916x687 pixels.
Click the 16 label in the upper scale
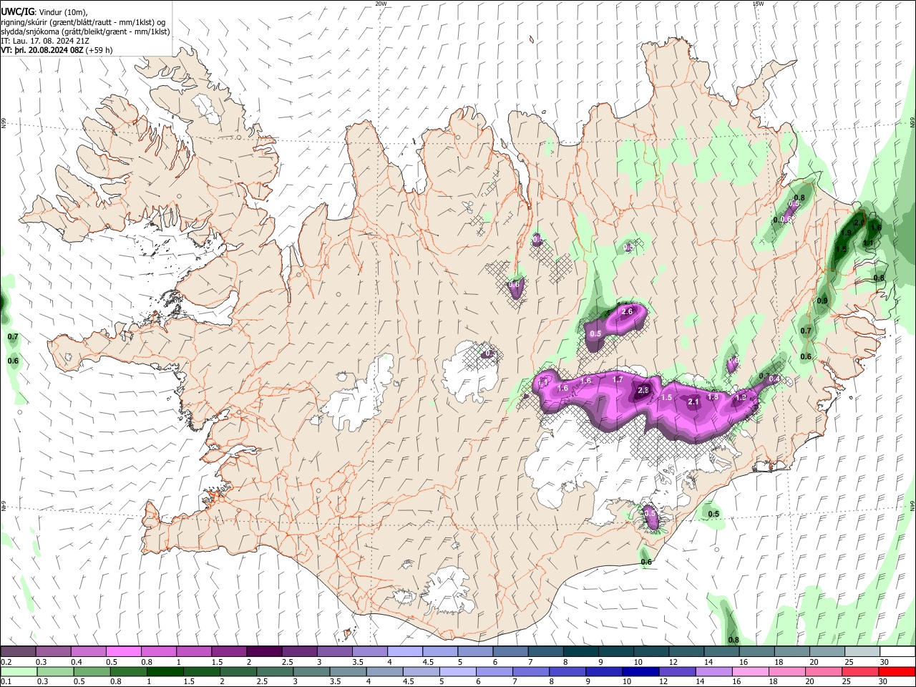click(x=745, y=662)
